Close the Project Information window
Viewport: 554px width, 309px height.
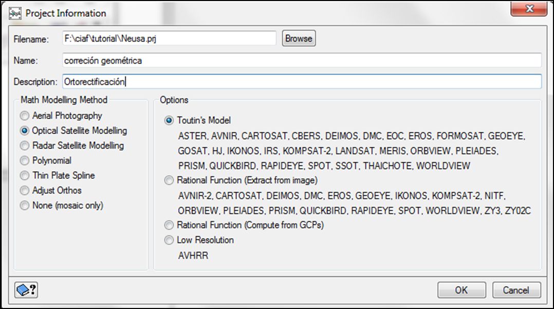[x=529, y=9]
